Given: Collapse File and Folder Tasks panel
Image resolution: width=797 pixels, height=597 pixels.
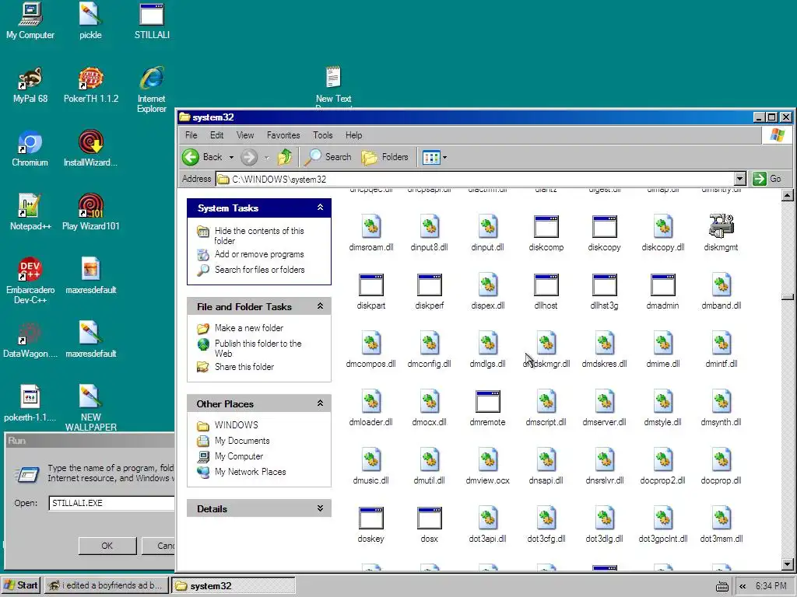Looking at the screenshot, I should click(320, 305).
